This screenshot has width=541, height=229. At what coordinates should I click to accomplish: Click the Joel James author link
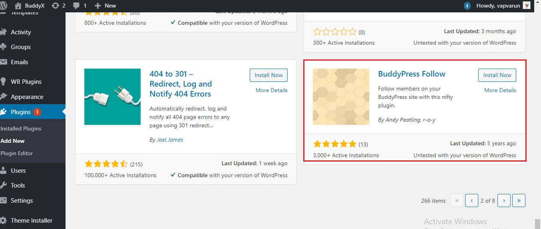click(170, 140)
